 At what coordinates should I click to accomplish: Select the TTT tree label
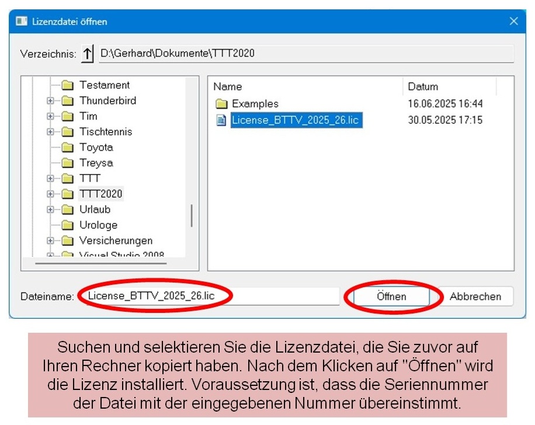[x=90, y=179]
